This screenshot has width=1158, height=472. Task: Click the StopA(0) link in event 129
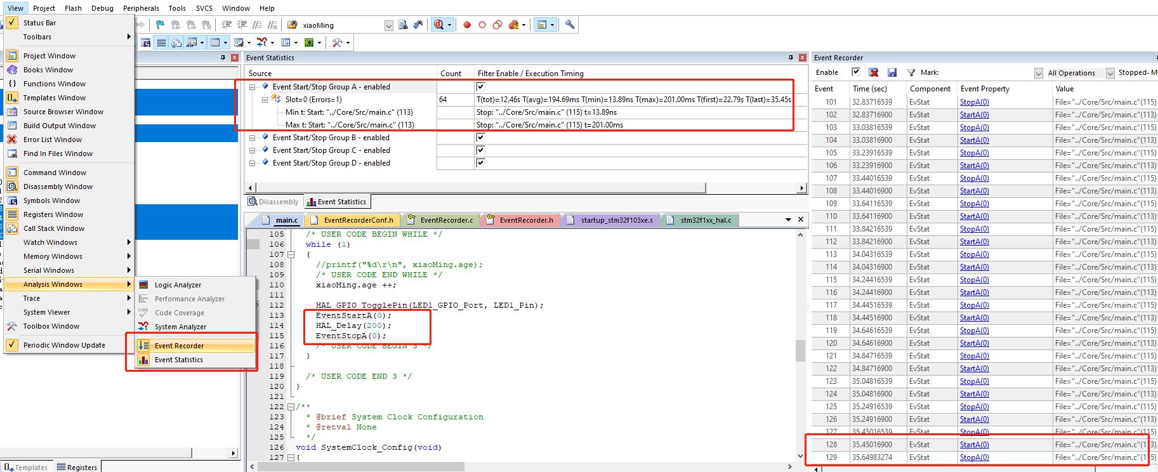[974, 457]
